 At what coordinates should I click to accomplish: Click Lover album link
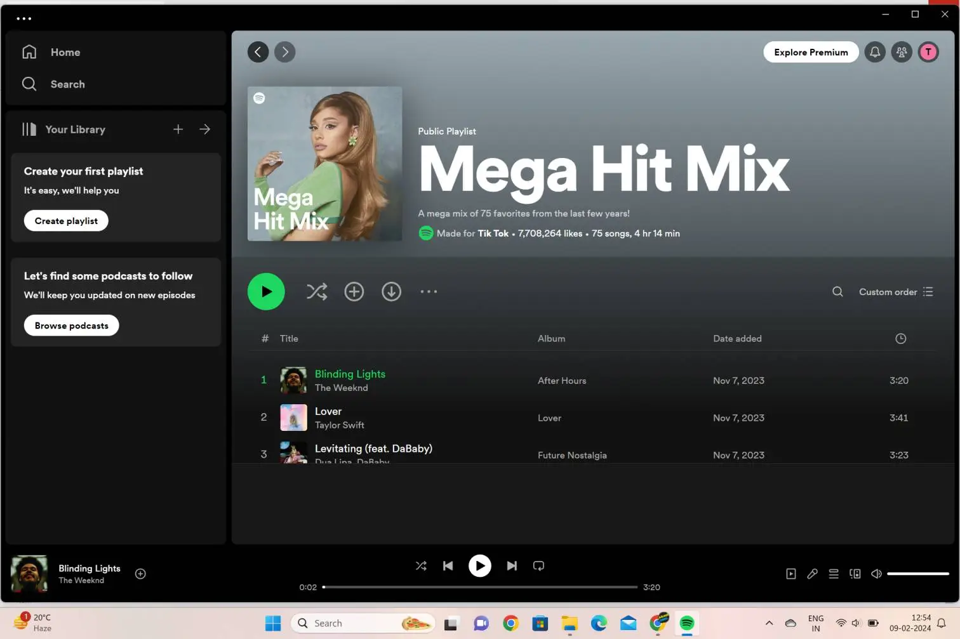tap(549, 418)
